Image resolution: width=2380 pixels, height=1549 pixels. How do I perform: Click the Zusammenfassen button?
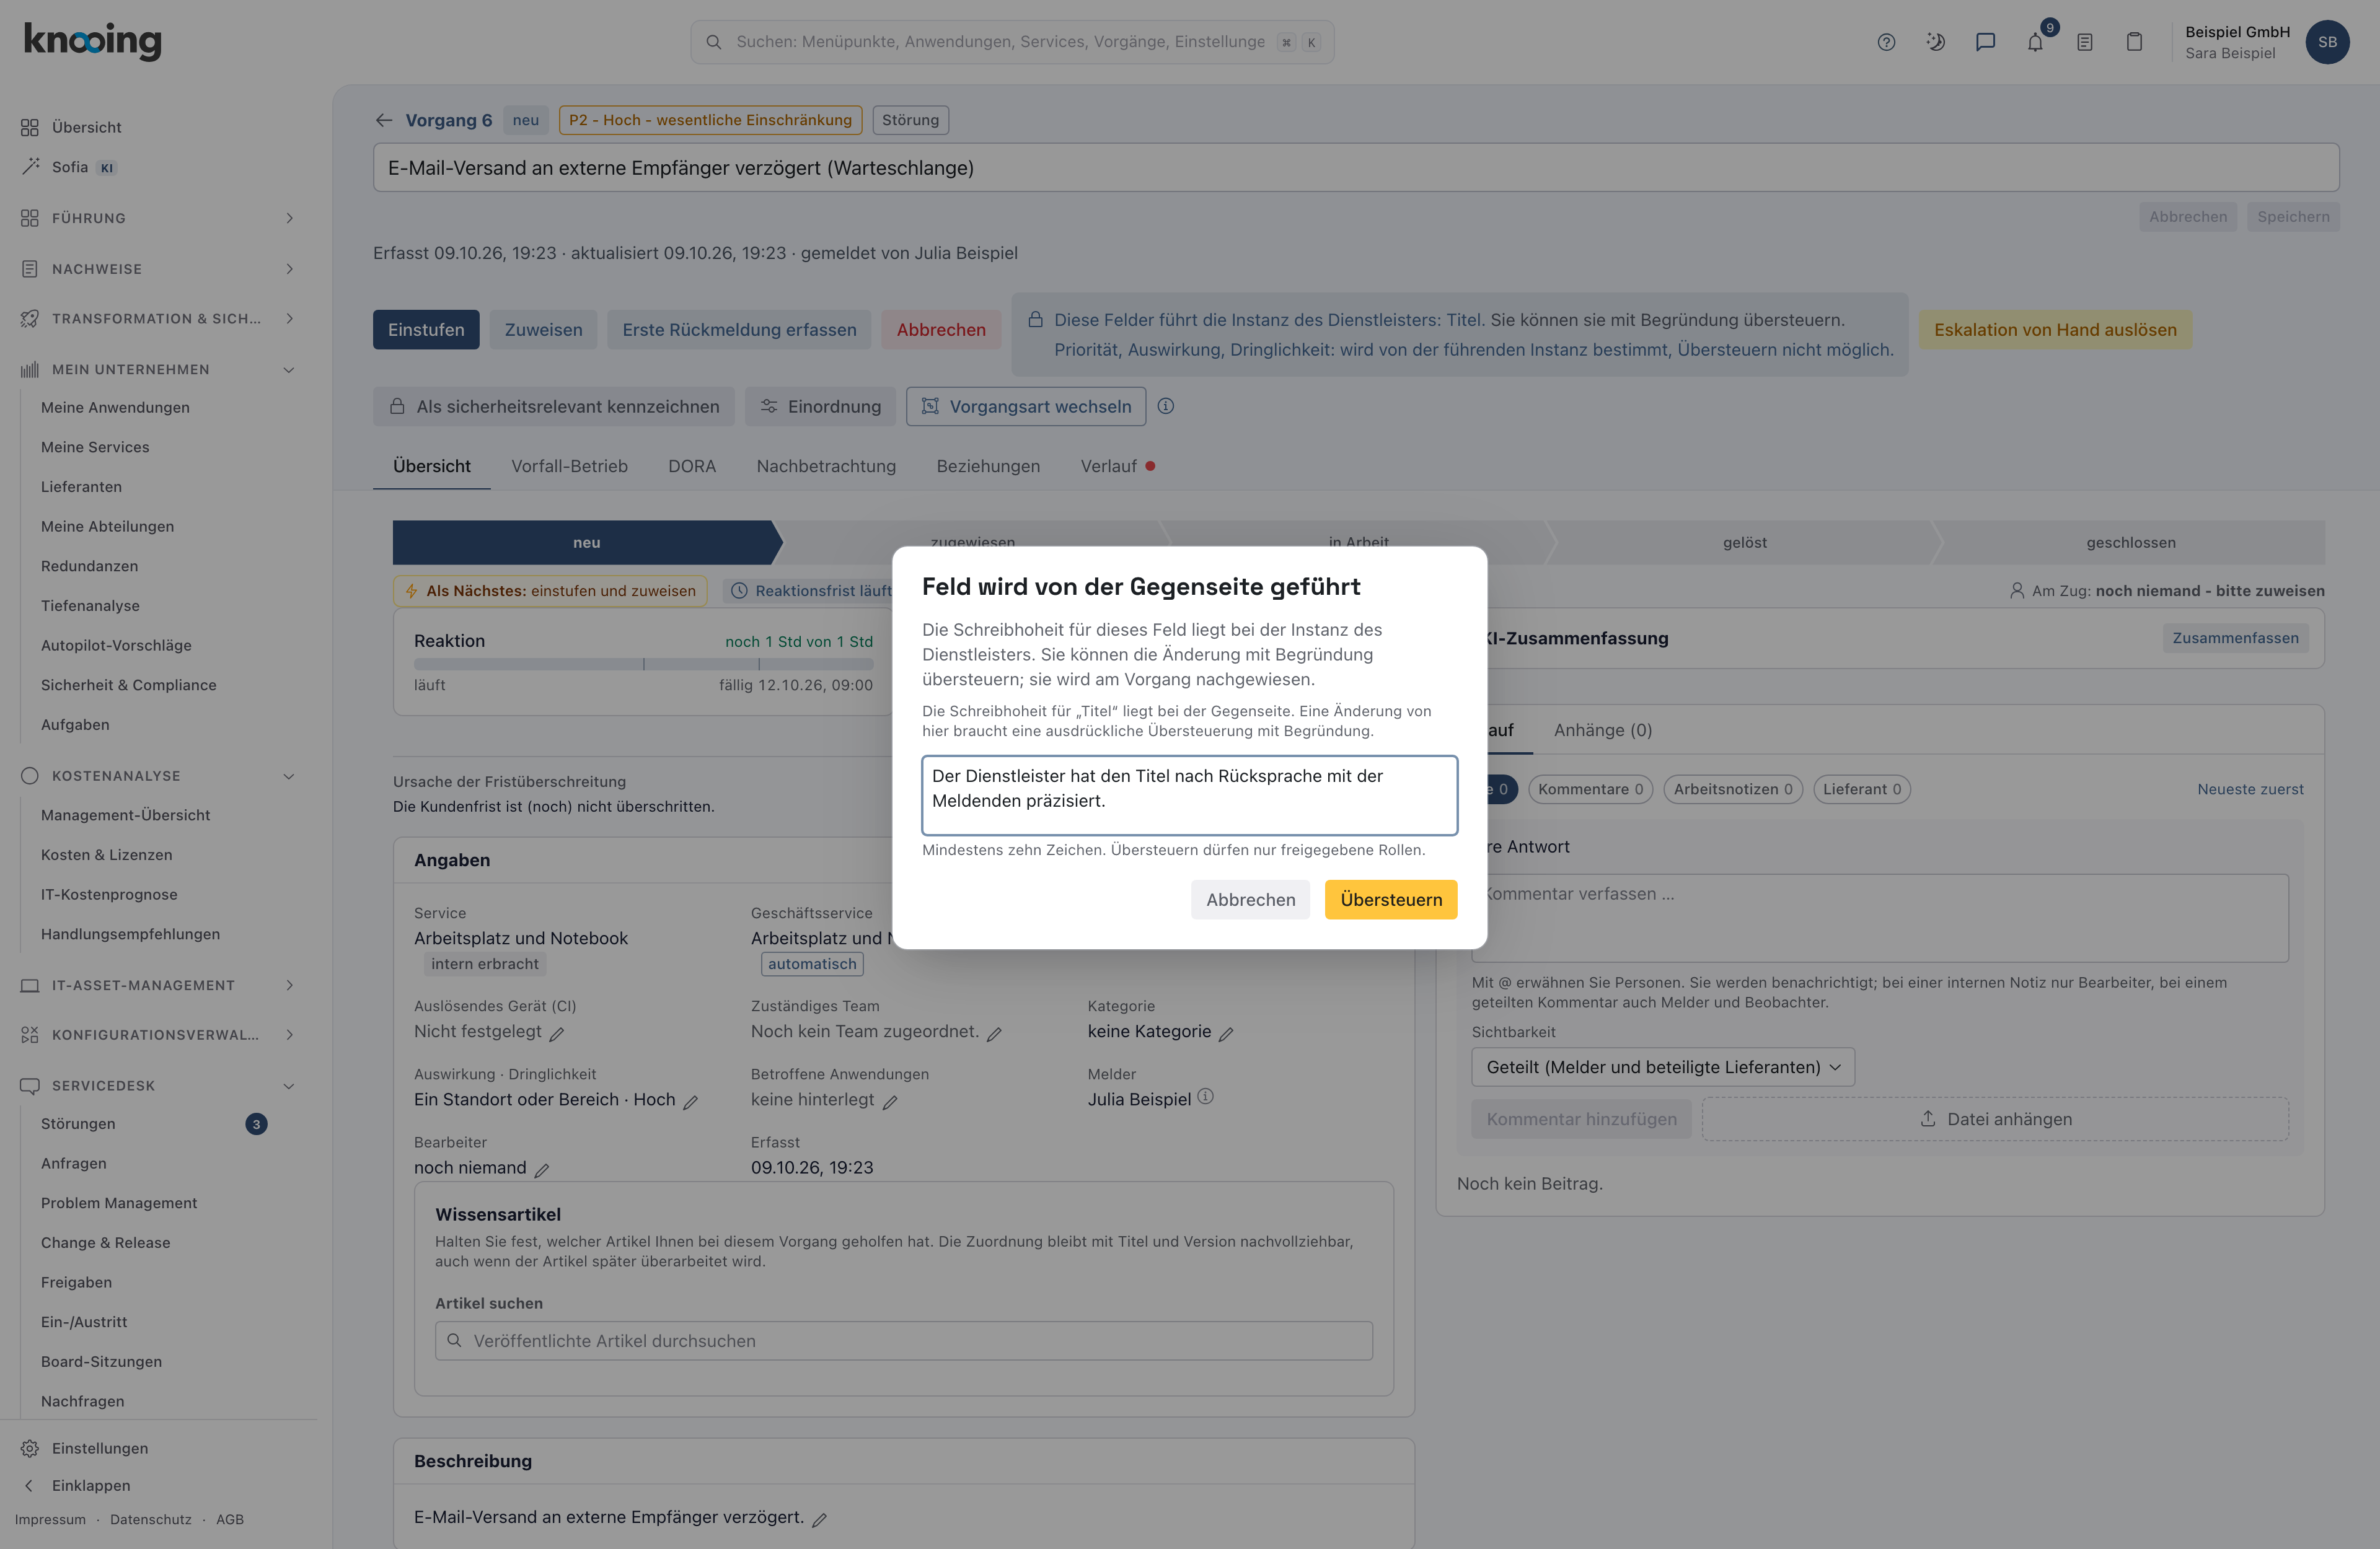pyautogui.click(x=2235, y=638)
